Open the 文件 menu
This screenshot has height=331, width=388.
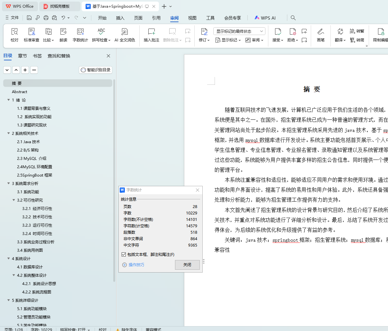click(12, 18)
